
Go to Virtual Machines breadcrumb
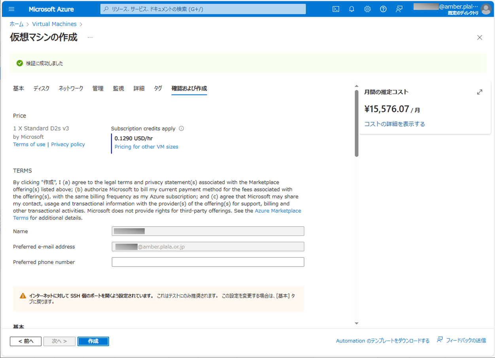pos(54,24)
